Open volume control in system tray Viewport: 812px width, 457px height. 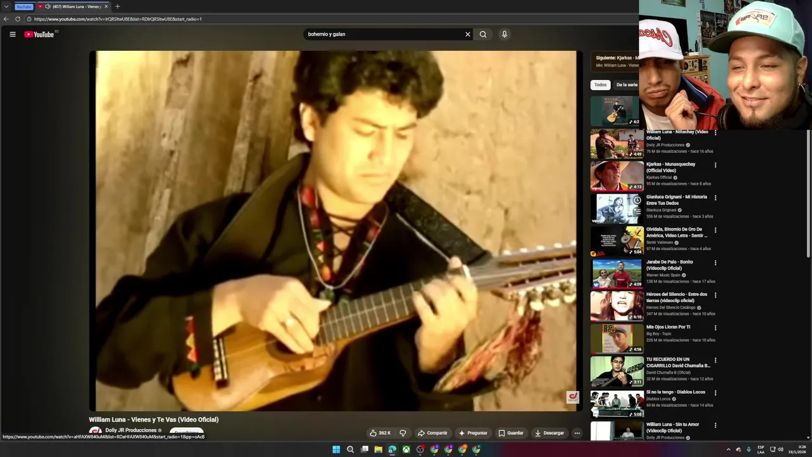click(x=780, y=449)
